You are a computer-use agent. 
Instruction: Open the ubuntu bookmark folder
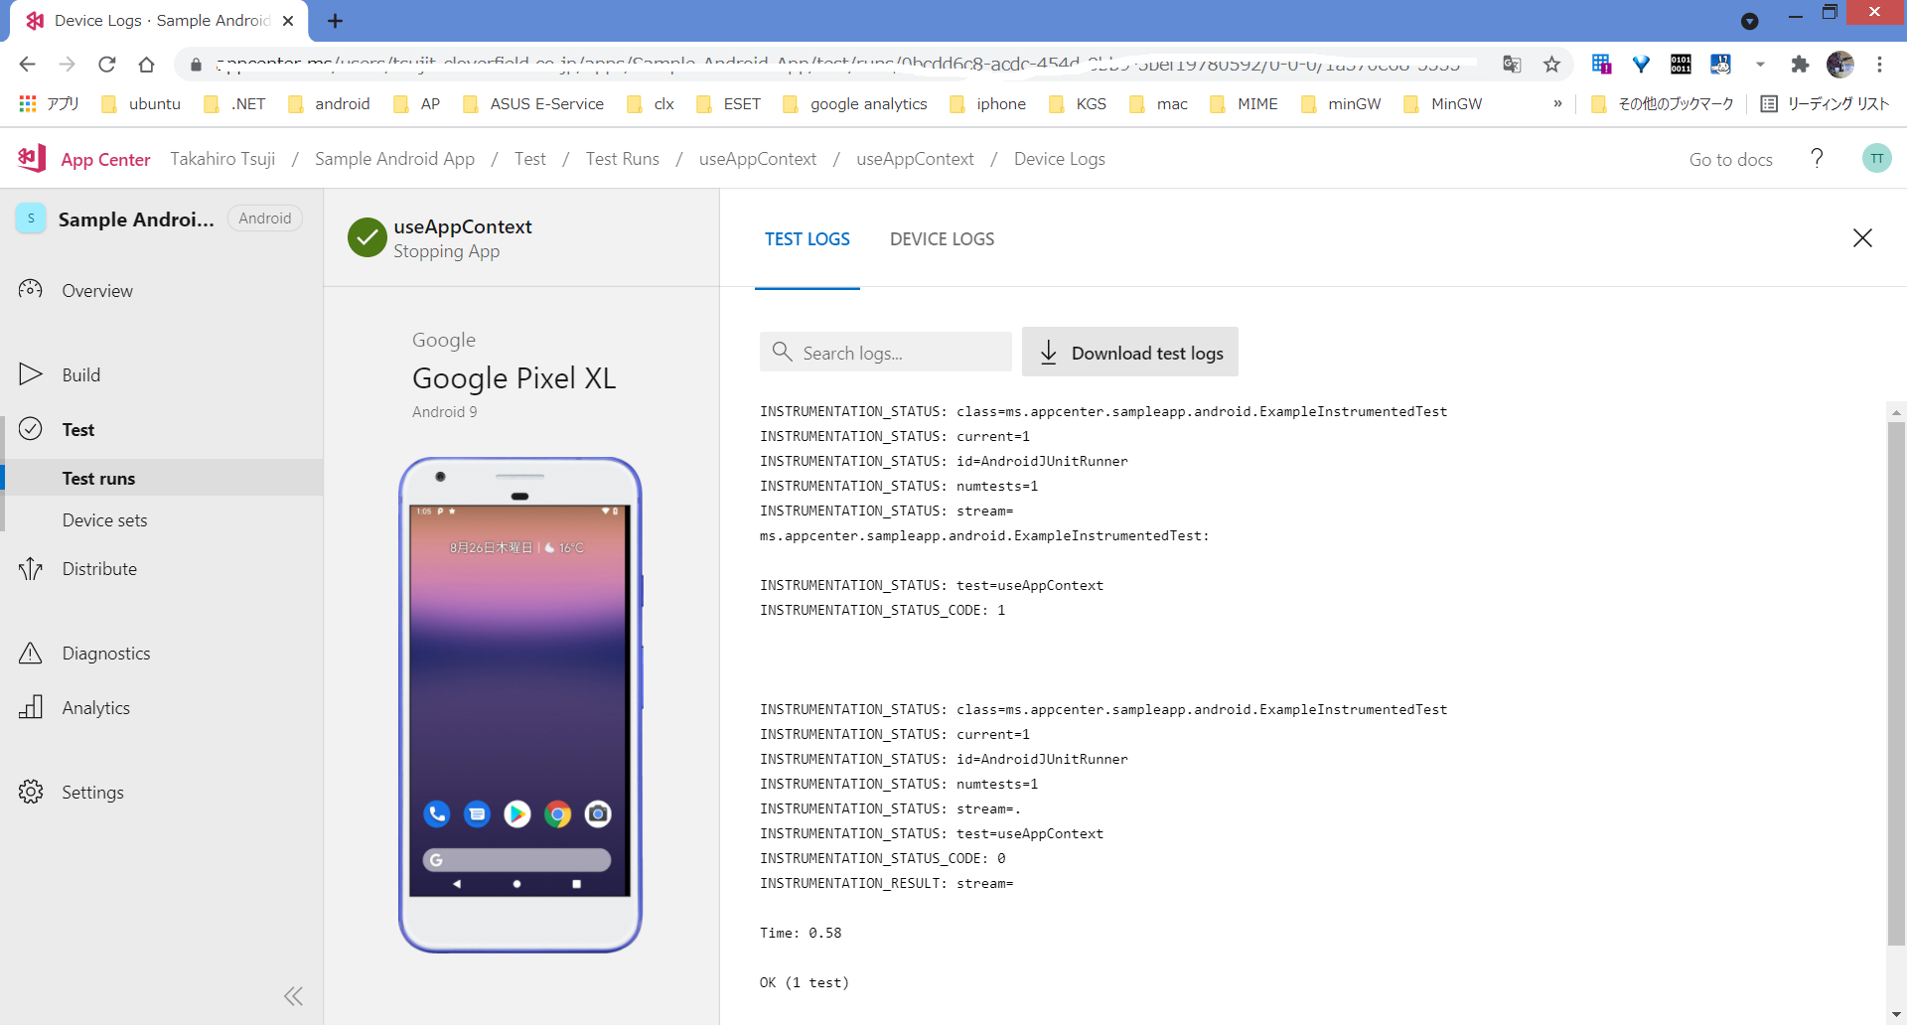pos(141,103)
